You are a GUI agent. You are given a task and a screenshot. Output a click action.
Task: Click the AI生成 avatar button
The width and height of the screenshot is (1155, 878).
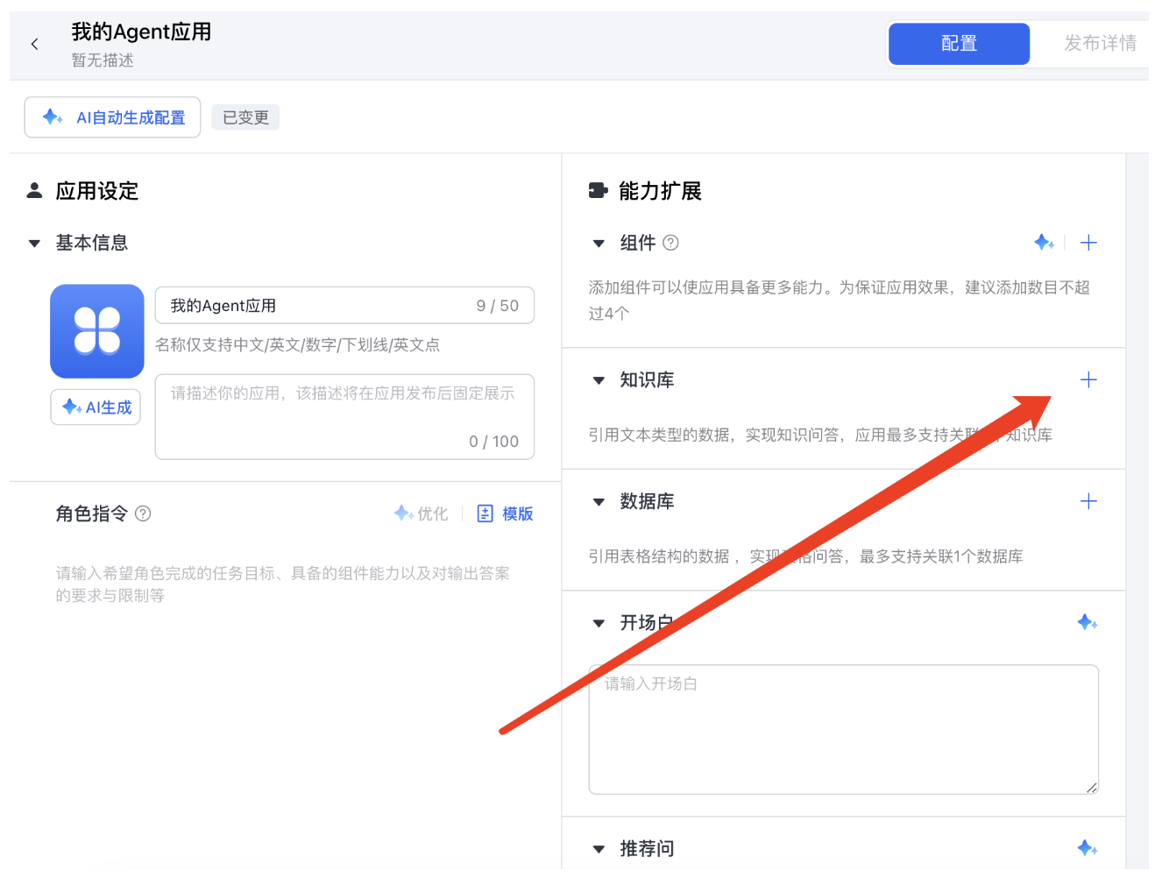click(x=96, y=407)
